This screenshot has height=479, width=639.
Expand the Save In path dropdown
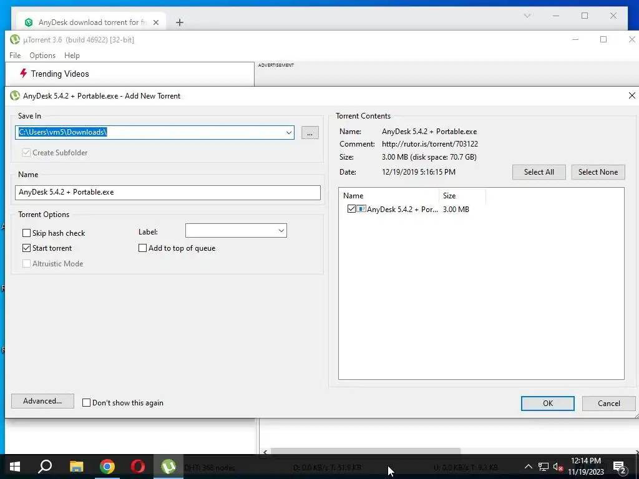pyautogui.click(x=288, y=132)
